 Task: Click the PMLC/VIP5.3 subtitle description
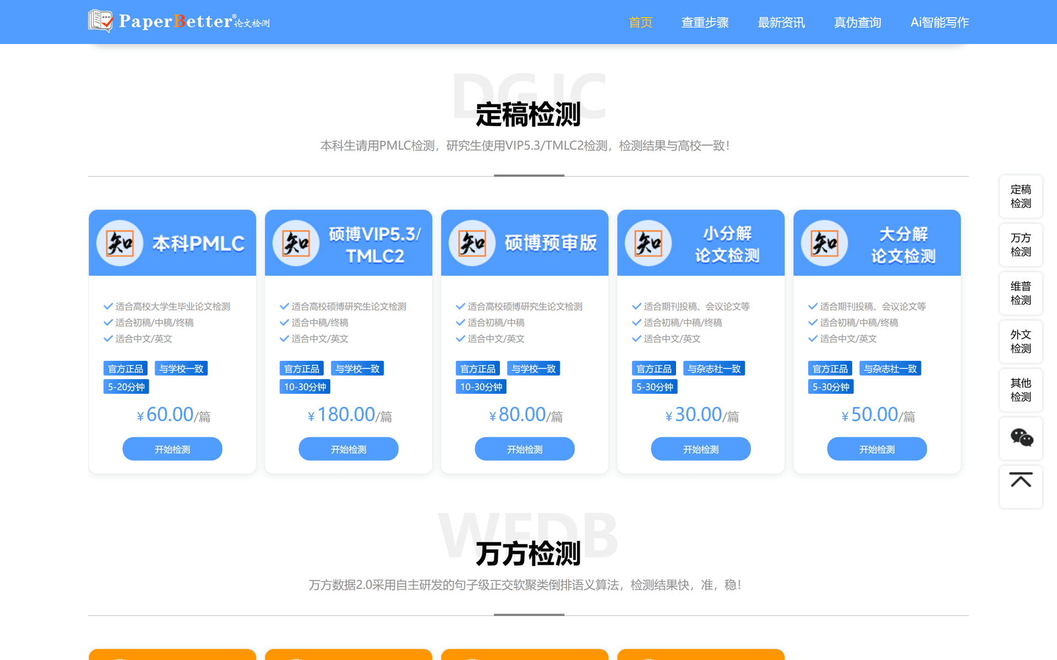click(x=525, y=146)
